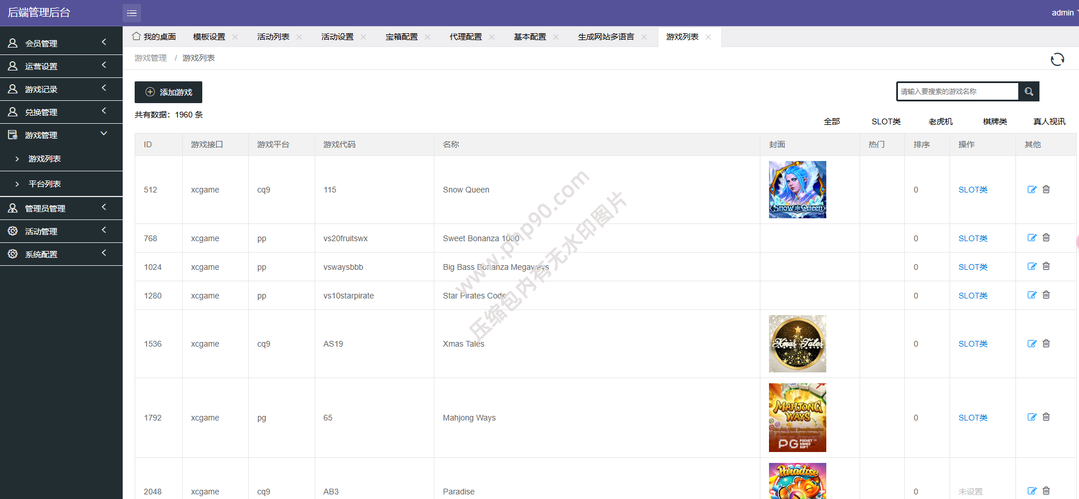
Task: Toggle sidebar with hamburger menu icon
Action: click(x=132, y=13)
